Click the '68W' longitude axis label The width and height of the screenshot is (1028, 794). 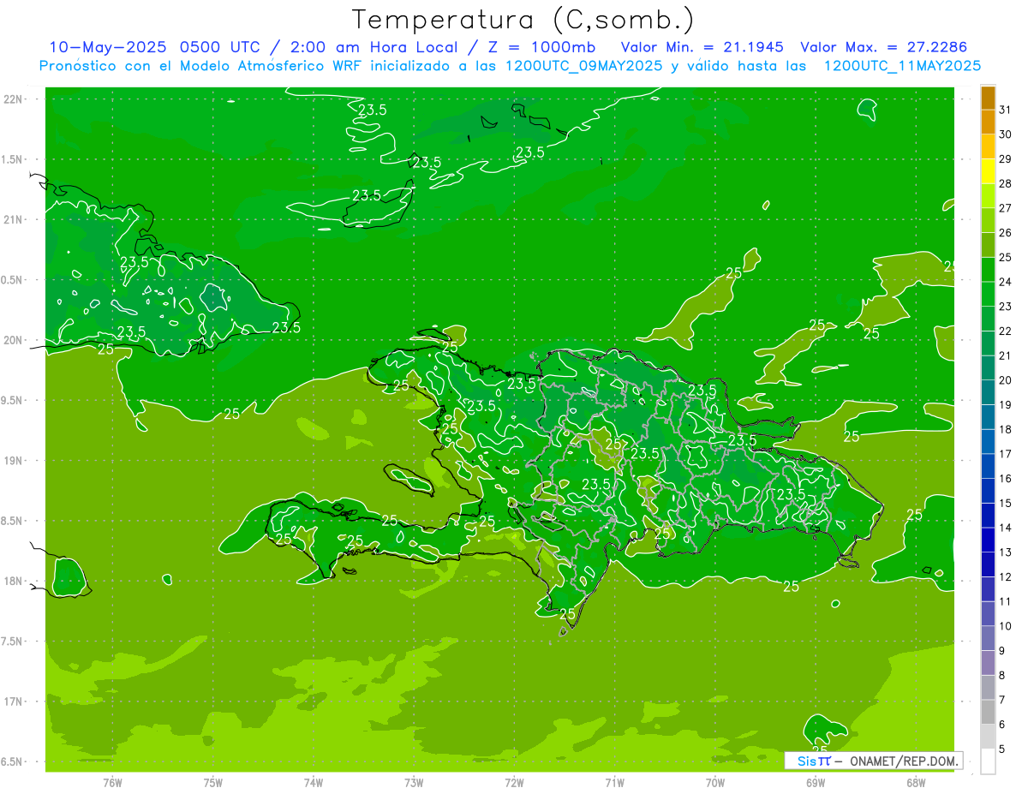click(x=916, y=782)
